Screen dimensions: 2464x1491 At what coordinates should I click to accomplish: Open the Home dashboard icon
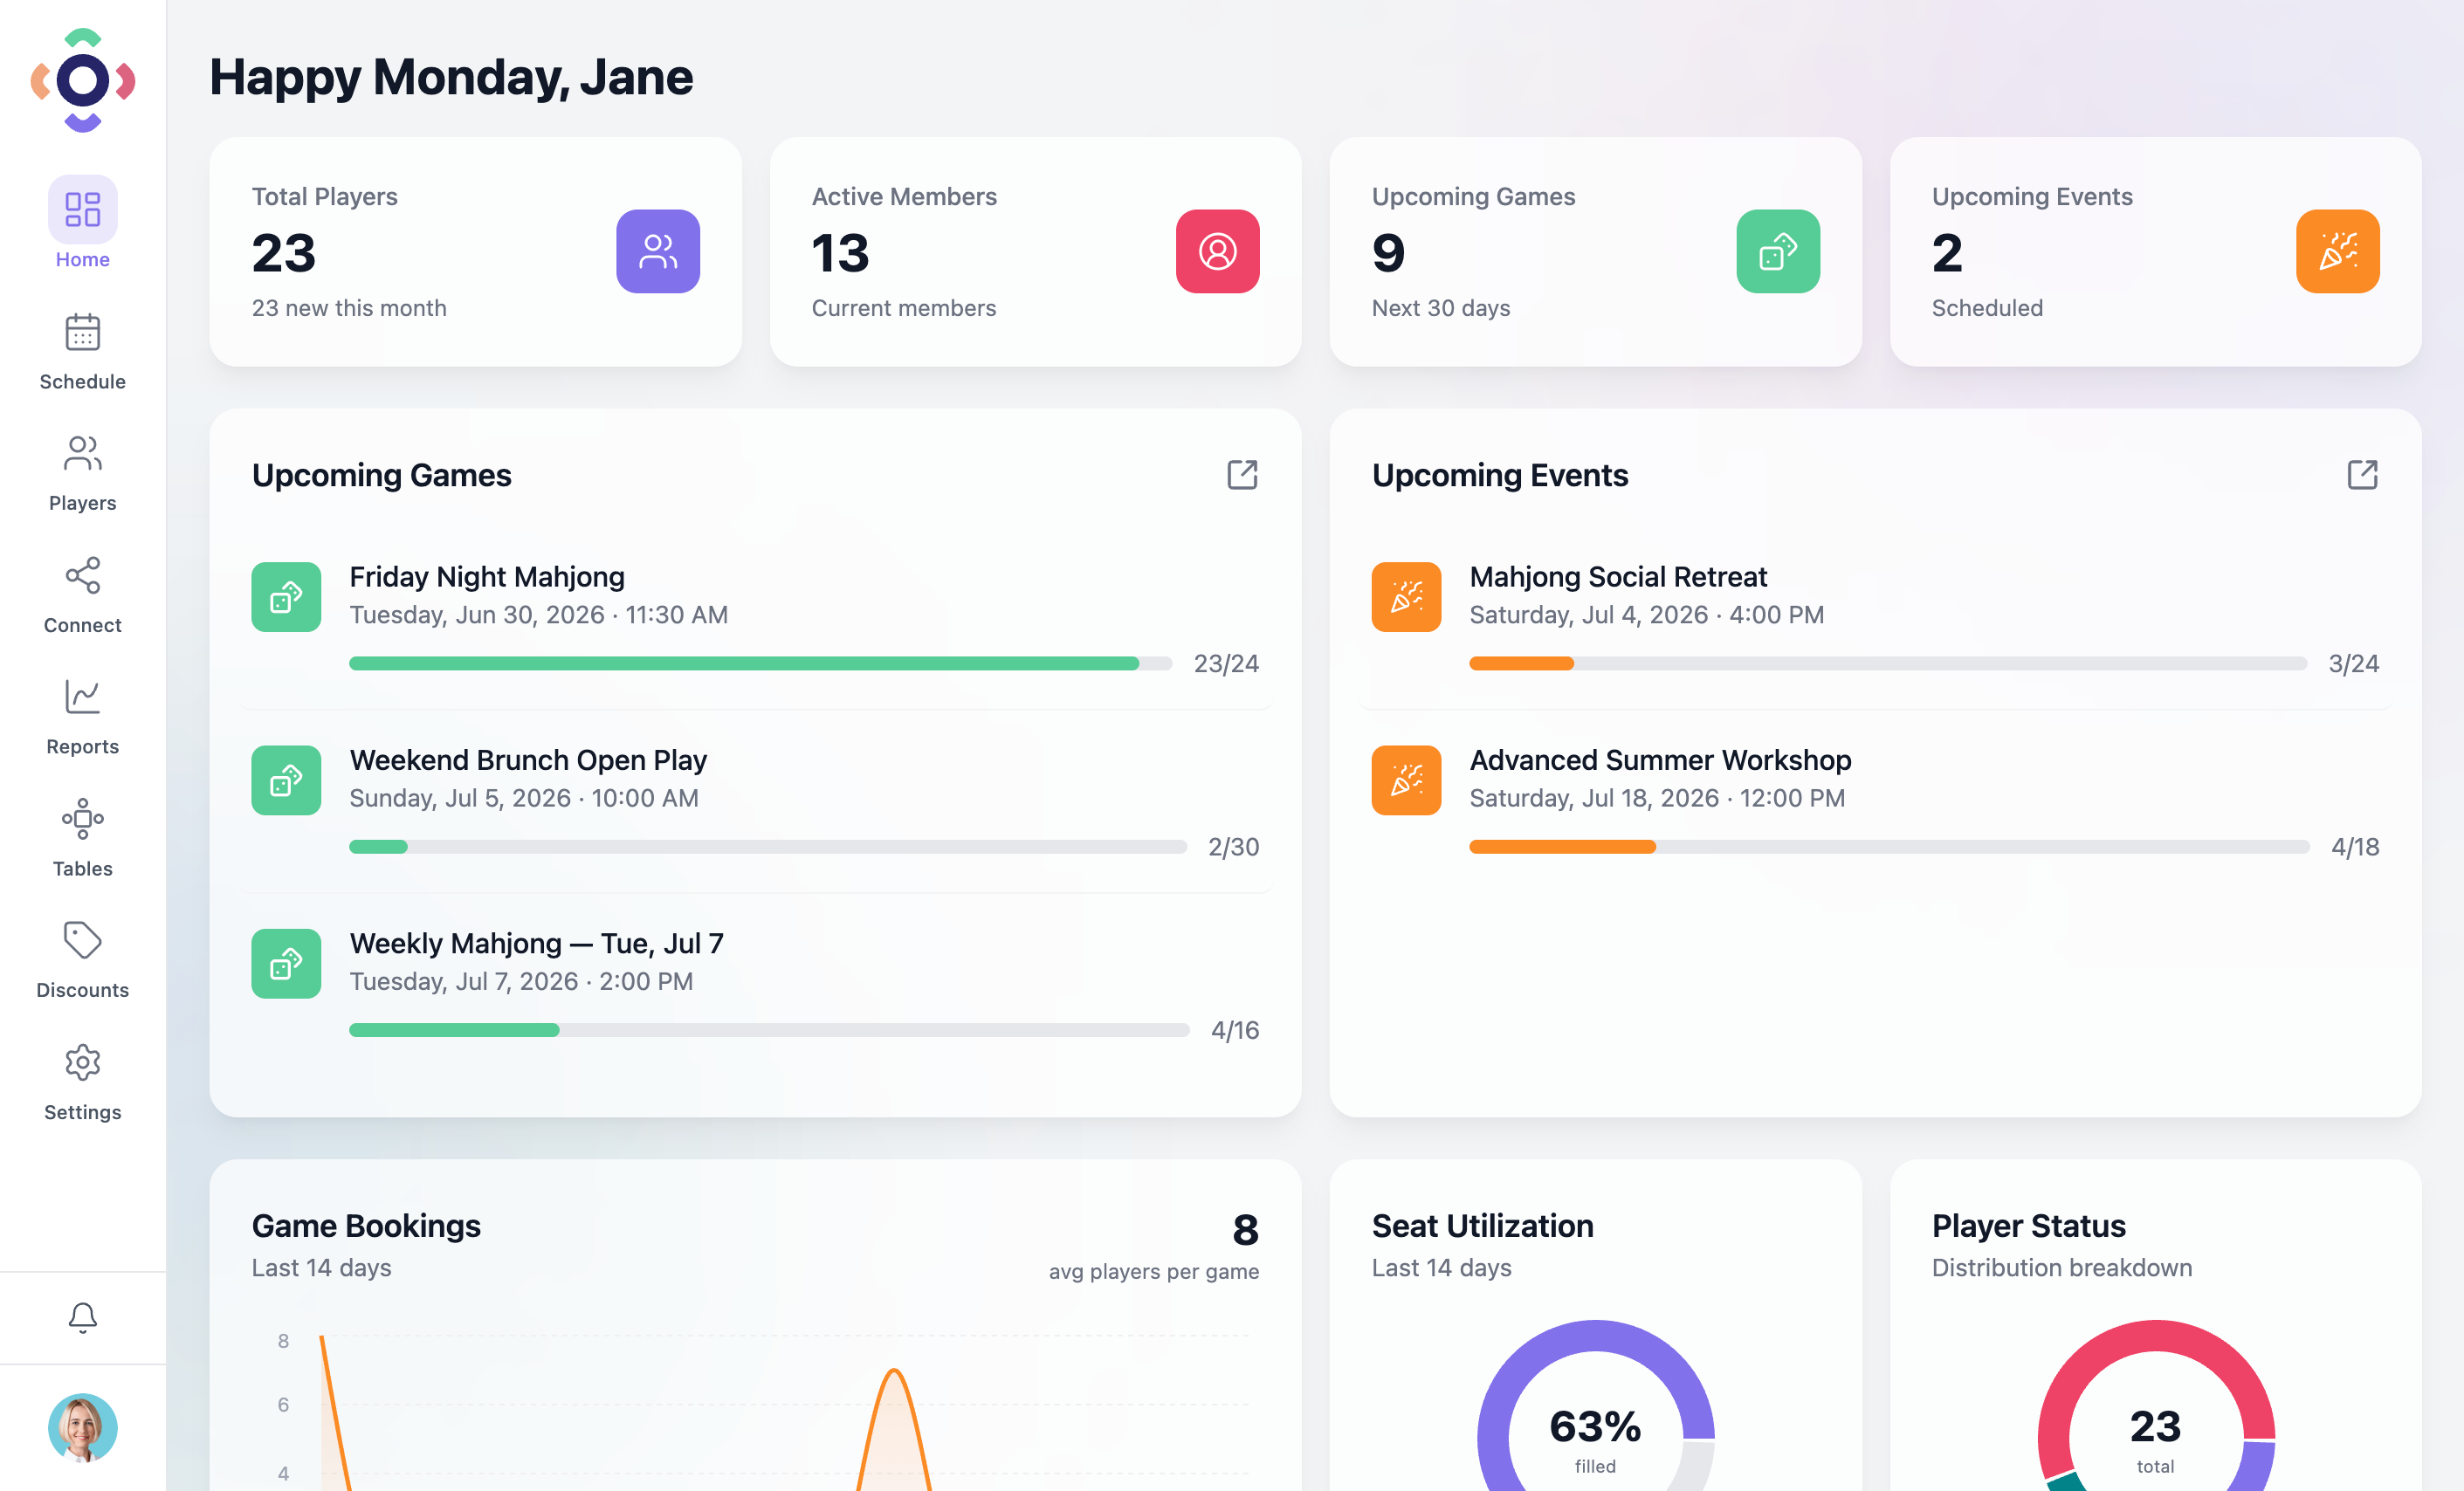(x=83, y=209)
